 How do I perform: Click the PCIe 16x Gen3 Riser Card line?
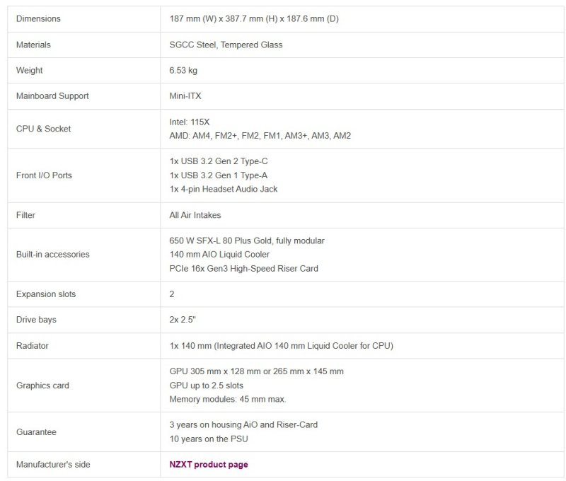(x=243, y=269)
